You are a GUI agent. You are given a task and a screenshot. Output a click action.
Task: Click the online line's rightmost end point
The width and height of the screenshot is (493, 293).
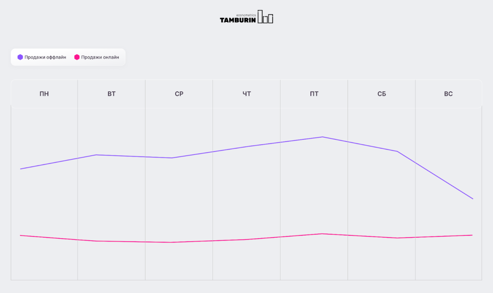[472, 235]
